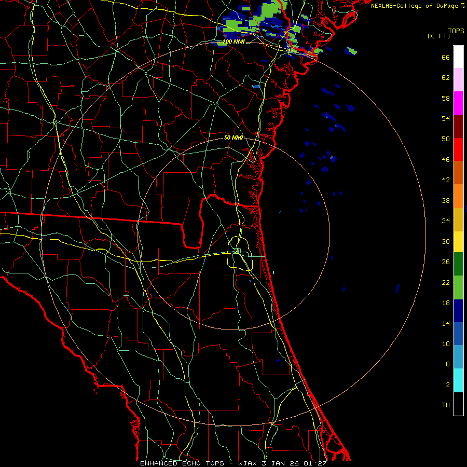Click the navy 18 kft legend swatch

pyautogui.click(x=458, y=311)
